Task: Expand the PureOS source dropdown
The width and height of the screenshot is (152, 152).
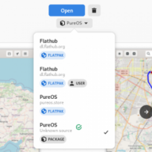Action: [74, 23]
